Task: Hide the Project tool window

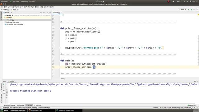Action: click(x=50, y=12)
